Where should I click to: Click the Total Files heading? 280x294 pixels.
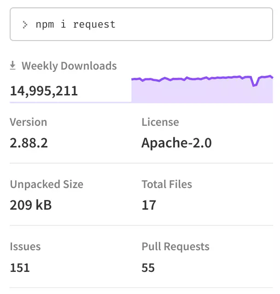point(167,184)
